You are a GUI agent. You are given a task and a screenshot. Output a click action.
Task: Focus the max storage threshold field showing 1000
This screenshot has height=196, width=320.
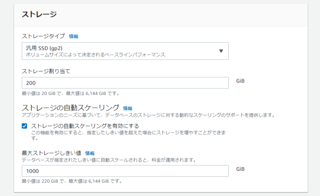(x=125, y=171)
